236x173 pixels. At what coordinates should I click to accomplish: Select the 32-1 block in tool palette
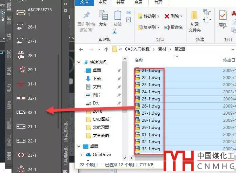[26, 98]
